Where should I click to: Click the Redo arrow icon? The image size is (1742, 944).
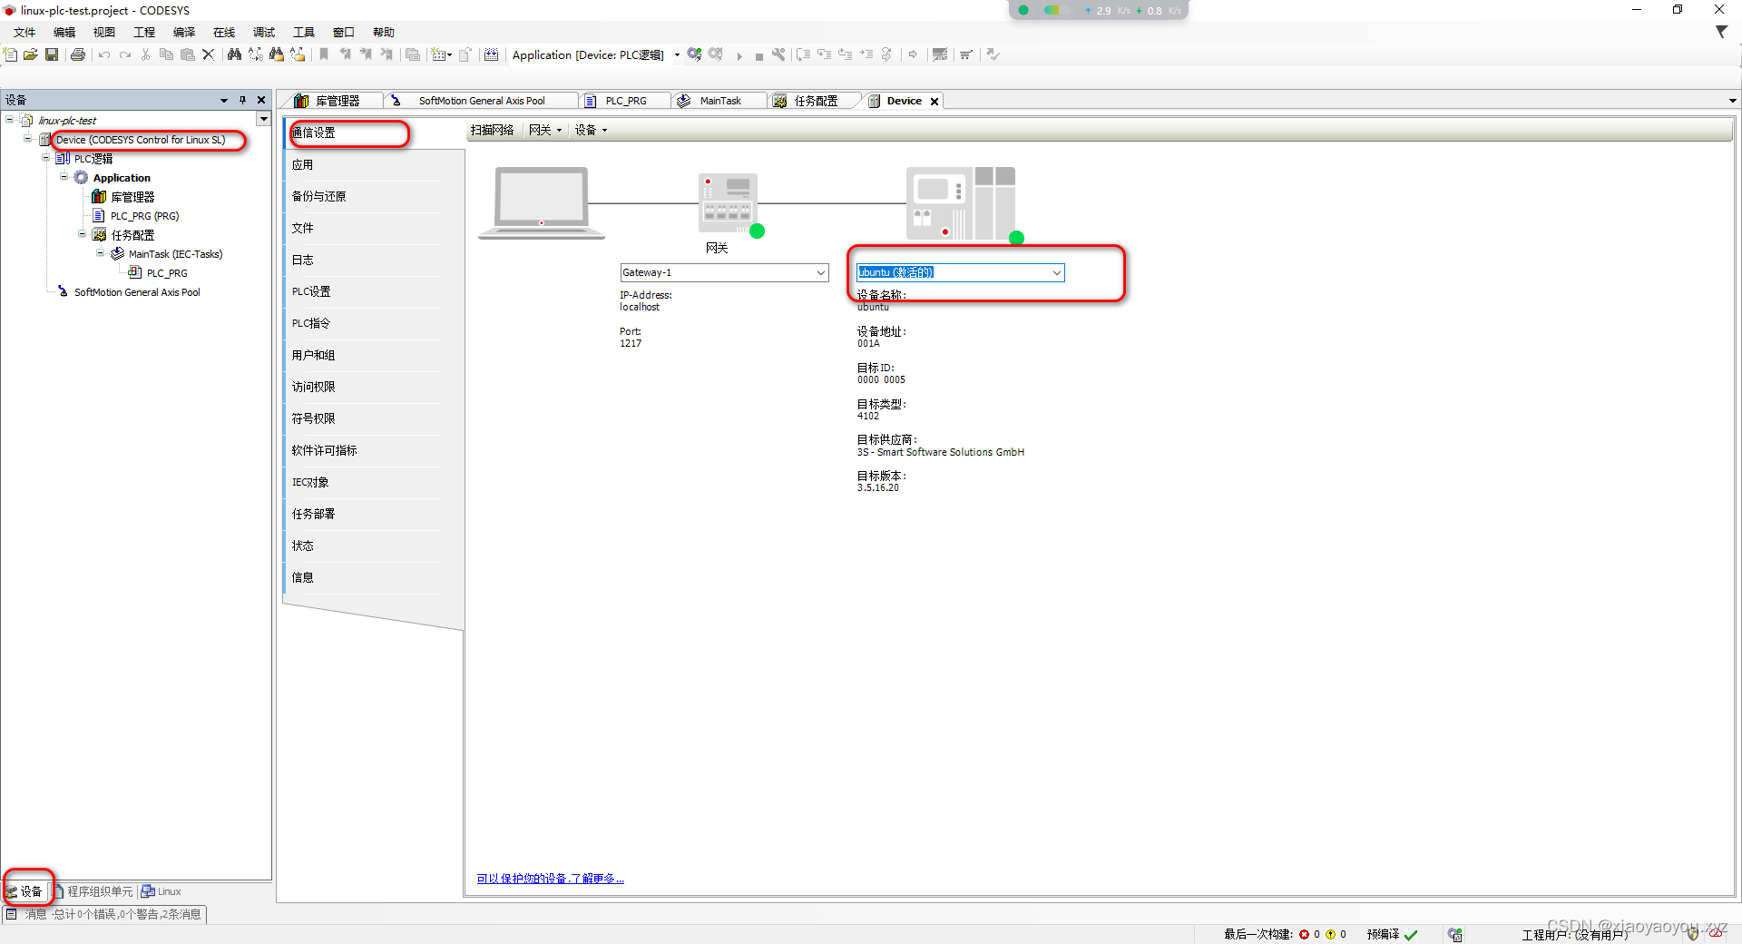125,54
